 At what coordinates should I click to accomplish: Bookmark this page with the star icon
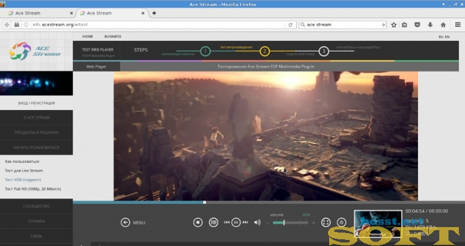394,25
